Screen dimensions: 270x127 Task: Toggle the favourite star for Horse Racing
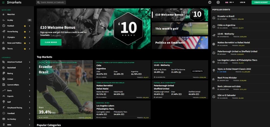pos(25,32)
